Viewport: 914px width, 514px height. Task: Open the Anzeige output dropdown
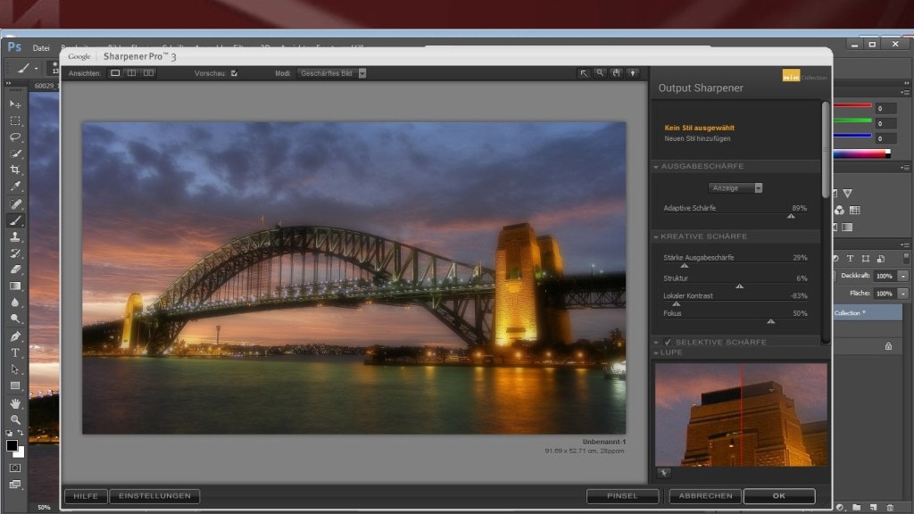click(x=735, y=187)
